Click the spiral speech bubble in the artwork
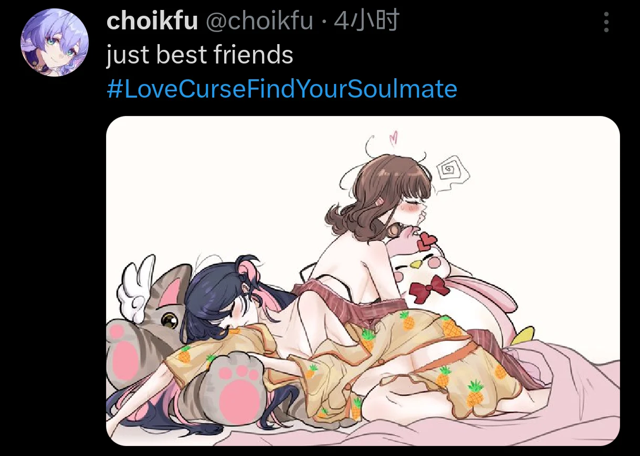Image resolution: width=640 pixels, height=456 pixels. pos(448,173)
